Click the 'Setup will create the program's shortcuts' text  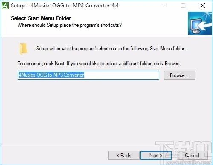click(x=111, y=49)
